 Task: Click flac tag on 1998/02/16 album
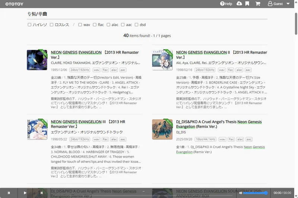pyautogui.click(x=231, y=70)
